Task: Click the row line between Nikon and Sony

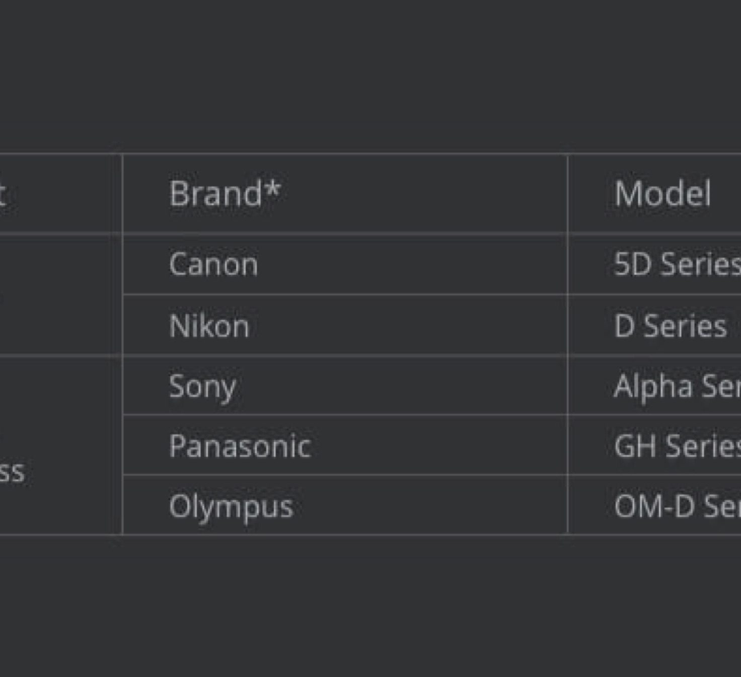Action: coord(345,355)
